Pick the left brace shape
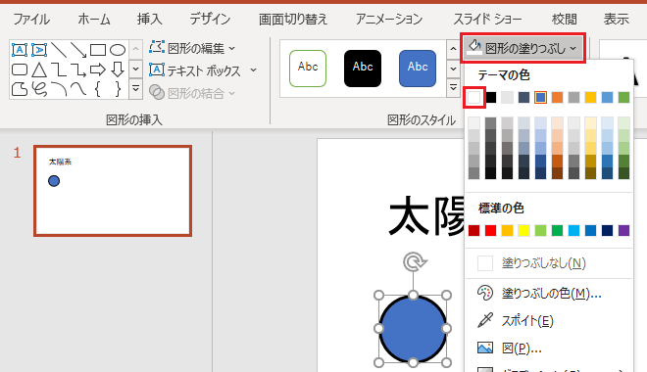 [x=98, y=89]
